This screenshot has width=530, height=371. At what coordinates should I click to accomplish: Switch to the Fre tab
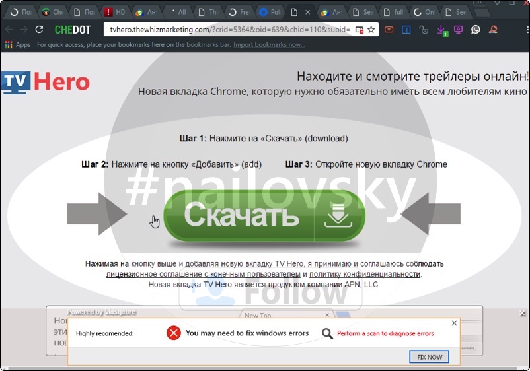(240, 12)
